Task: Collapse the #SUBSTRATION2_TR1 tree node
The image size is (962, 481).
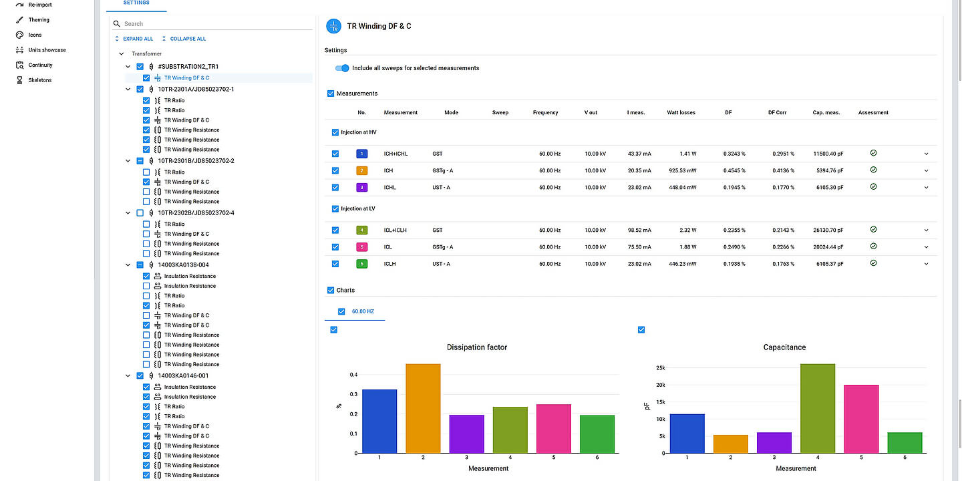Action: point(128,67)
